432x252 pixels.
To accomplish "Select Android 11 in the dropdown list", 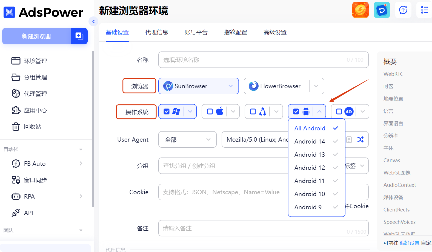I will tap(316, 181).
